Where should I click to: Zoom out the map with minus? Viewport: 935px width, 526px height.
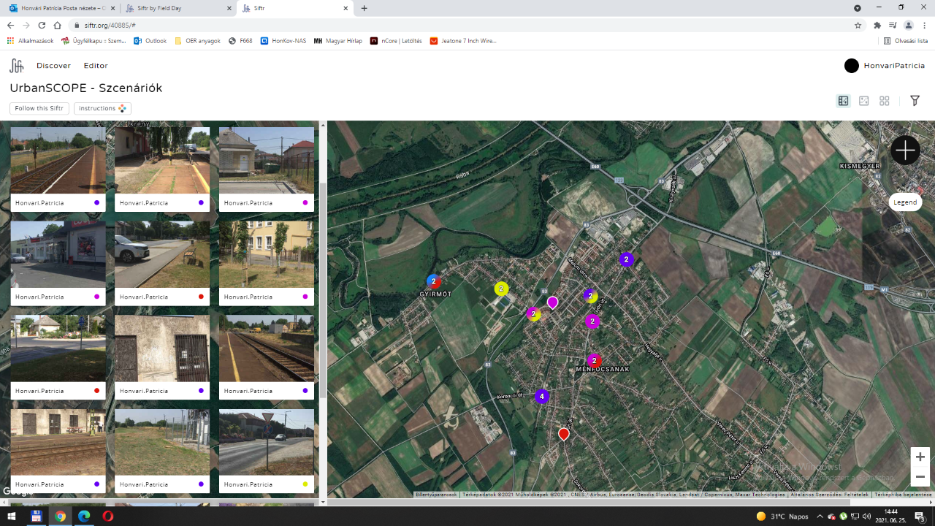(920, 477)
